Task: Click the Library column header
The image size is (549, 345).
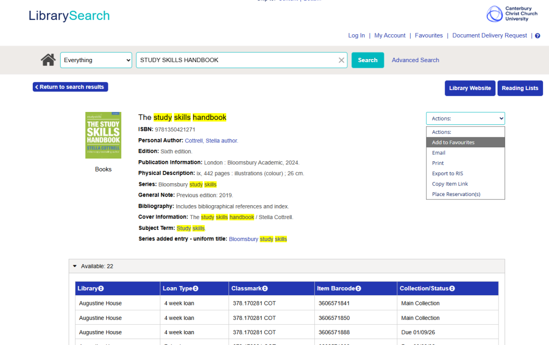Action: (x=117, y=288)
